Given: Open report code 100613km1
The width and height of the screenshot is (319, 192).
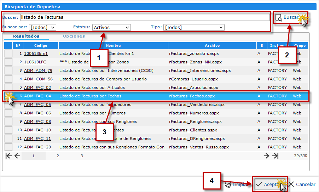Looking at the screenshot, I should [x=36, y=53].
